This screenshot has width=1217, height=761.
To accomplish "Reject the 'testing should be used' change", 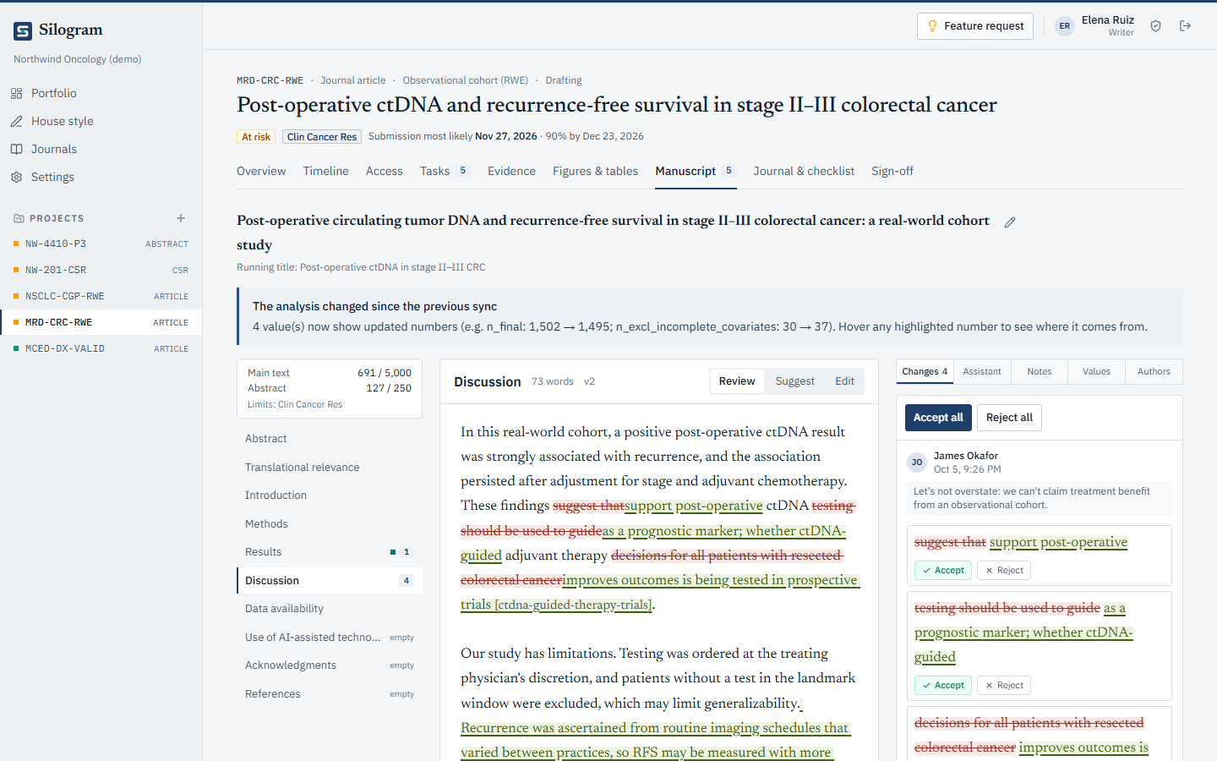I will (x=1004, y=685).
